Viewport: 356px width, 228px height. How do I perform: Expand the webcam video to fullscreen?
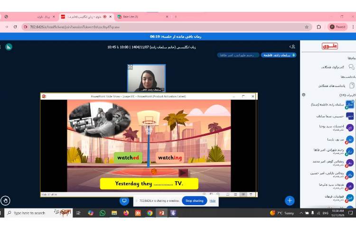point(131,67)
